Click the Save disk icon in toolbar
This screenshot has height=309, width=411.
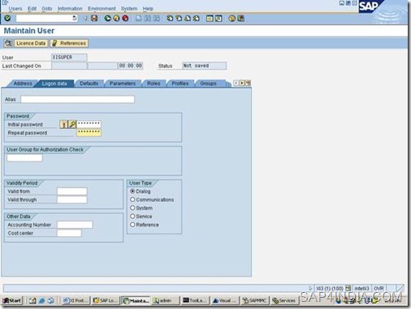94,18
